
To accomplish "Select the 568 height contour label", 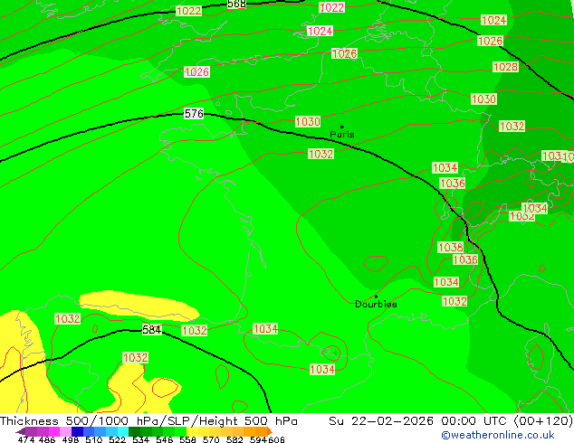I will 236,4.
